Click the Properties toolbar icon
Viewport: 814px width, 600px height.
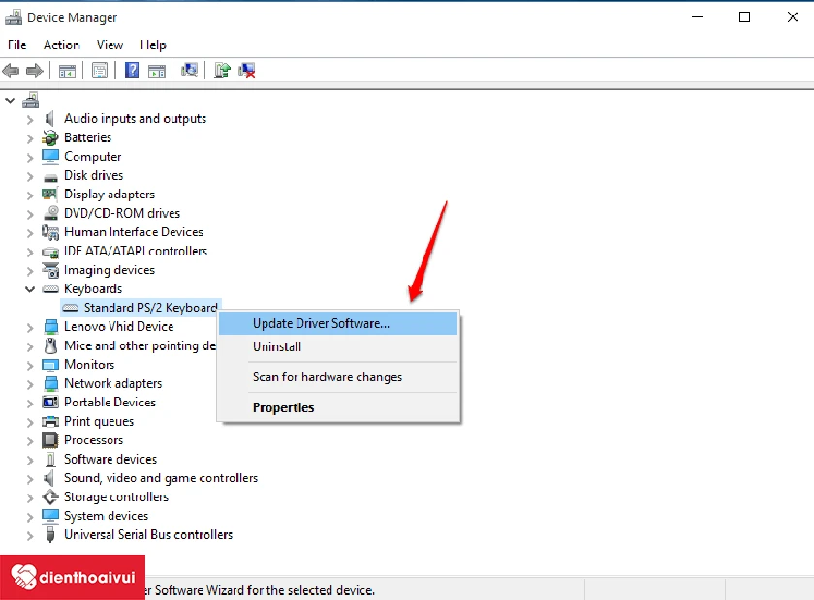[100, 70]
